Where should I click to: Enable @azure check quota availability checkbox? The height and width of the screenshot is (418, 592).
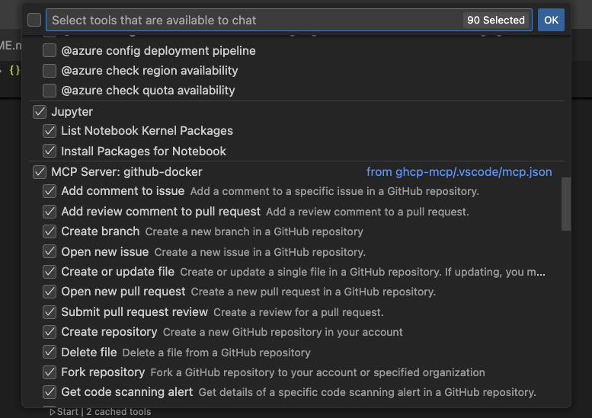pyautogui.click(x=50, y=91)
